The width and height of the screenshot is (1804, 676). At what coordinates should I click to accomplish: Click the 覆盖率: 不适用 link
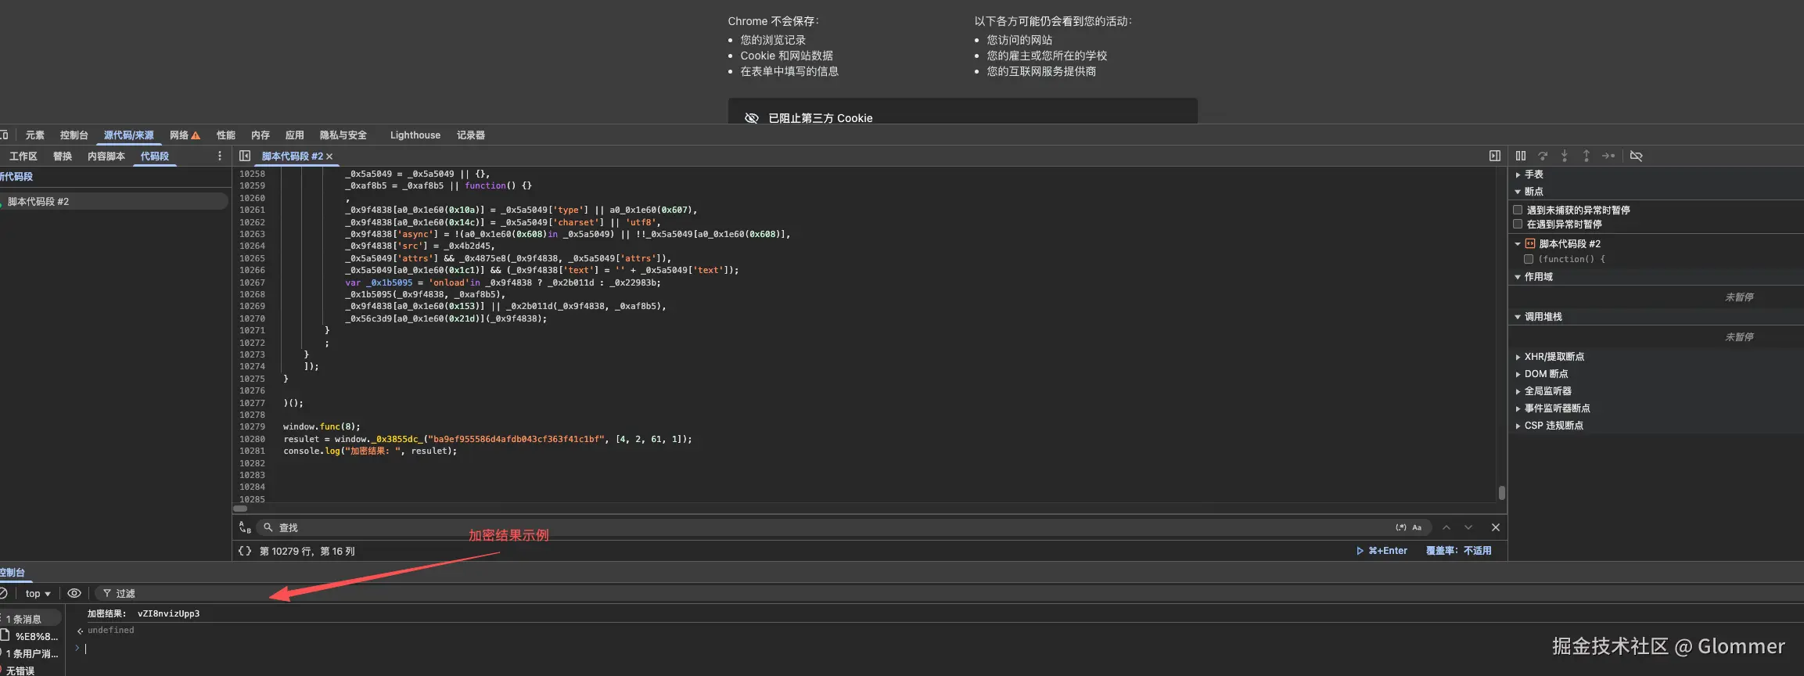point(1458,551)
